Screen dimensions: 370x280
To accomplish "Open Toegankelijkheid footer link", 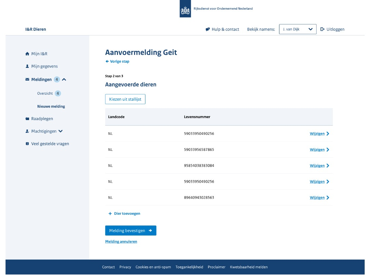I will (x=189, y=267).
